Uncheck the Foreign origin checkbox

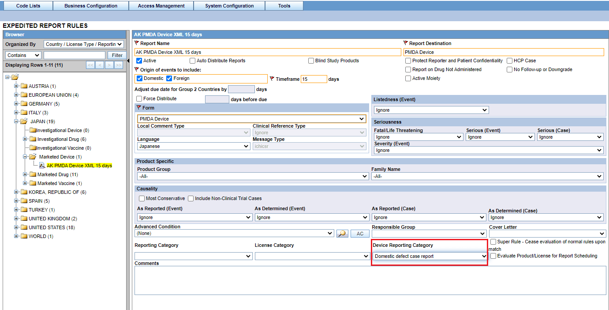pos(169,78)
